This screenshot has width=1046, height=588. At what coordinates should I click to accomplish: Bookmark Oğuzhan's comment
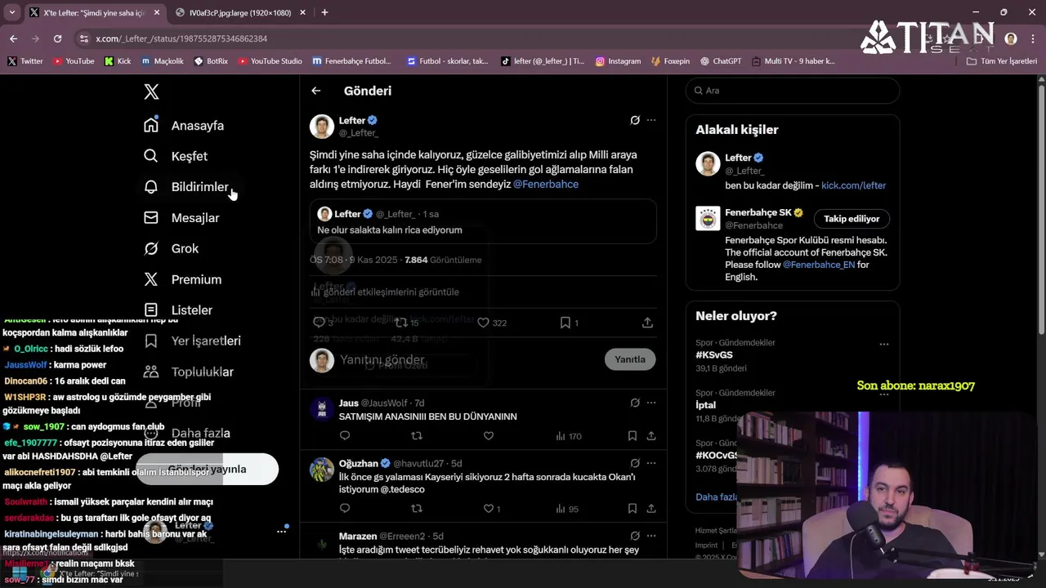coord(633,509)
